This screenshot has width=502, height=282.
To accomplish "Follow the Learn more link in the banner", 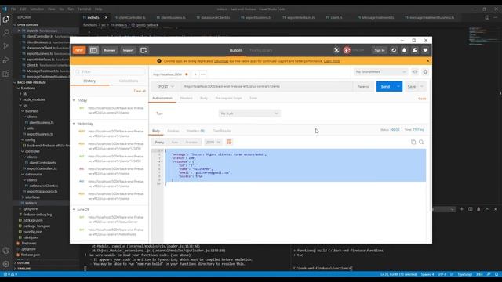I will (x=332, y=61).
